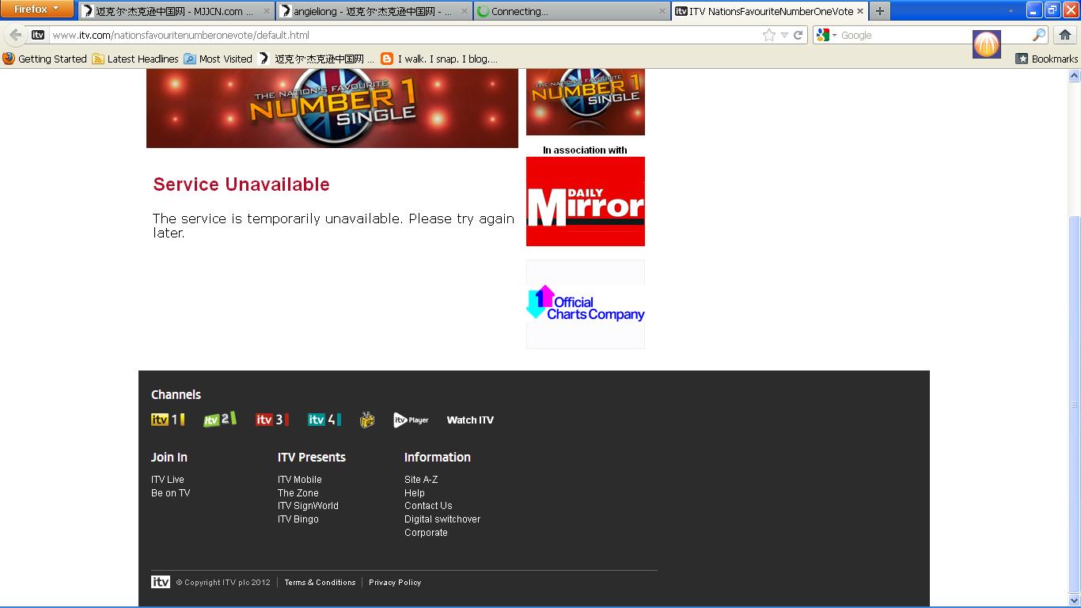Expand the URL history dropdown arrow

784,35
